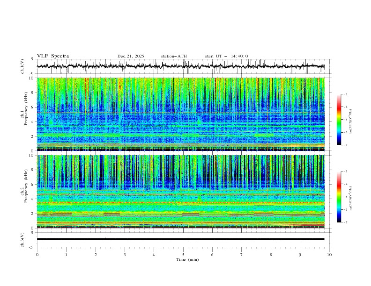The image size is (371, 286).
Task: Click the "ch.1(V)" waveform axis label
Action: point(22,66)
